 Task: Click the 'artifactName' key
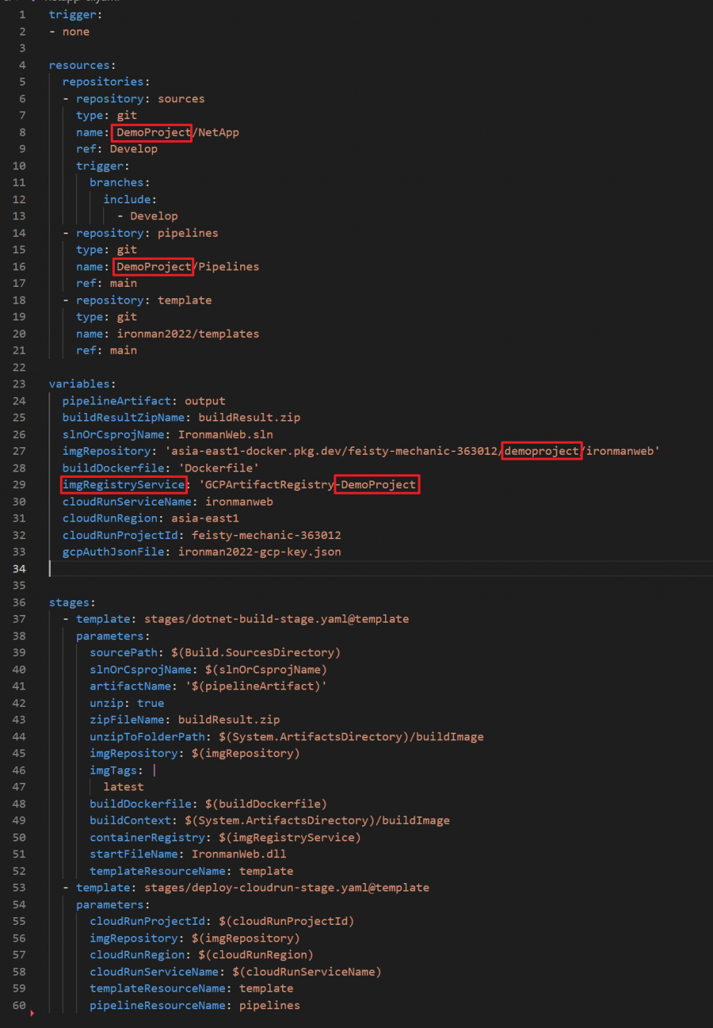pyautogui.click(x=130, y=687)
